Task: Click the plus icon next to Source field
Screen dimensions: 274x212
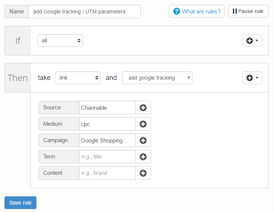Action: (x=143, y=107)
